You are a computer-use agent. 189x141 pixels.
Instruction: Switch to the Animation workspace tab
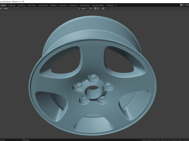click(63, 5)
